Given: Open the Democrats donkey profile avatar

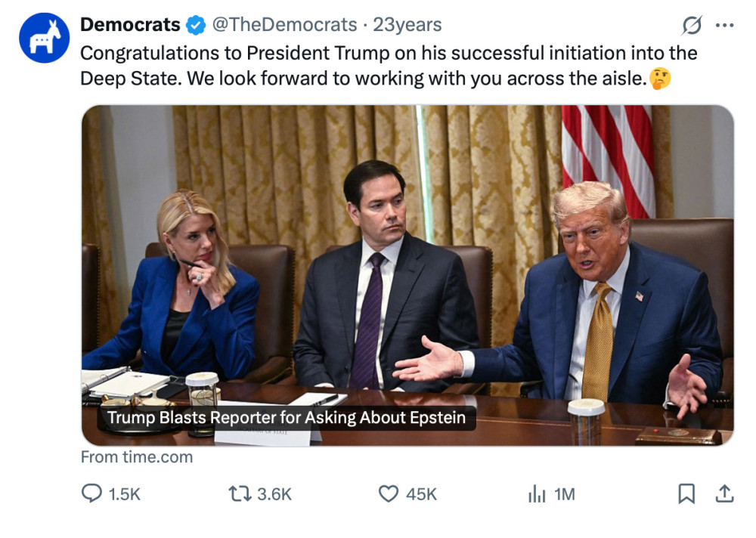Looking at the screenshot, I should pos(45,38).
